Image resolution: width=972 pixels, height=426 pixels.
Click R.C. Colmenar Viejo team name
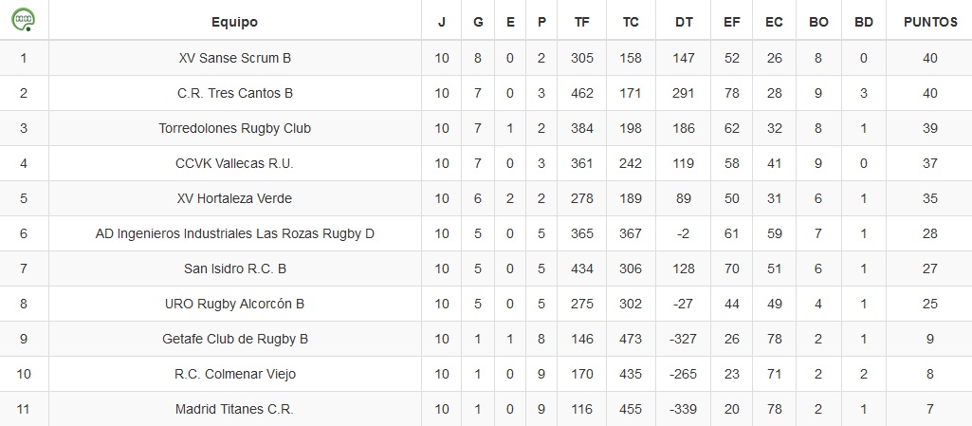[x=234, y=374]
